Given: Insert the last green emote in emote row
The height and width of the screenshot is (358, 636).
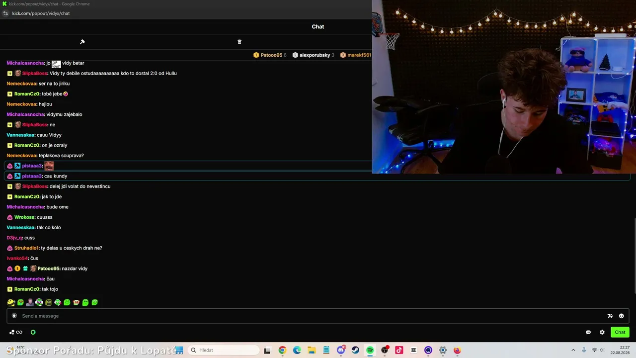Looking at the screenshot, I should (95, 302).
